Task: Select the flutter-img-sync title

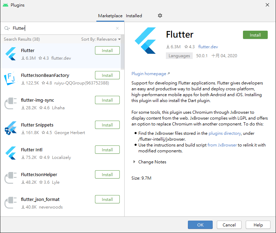Action: (38, 100)
